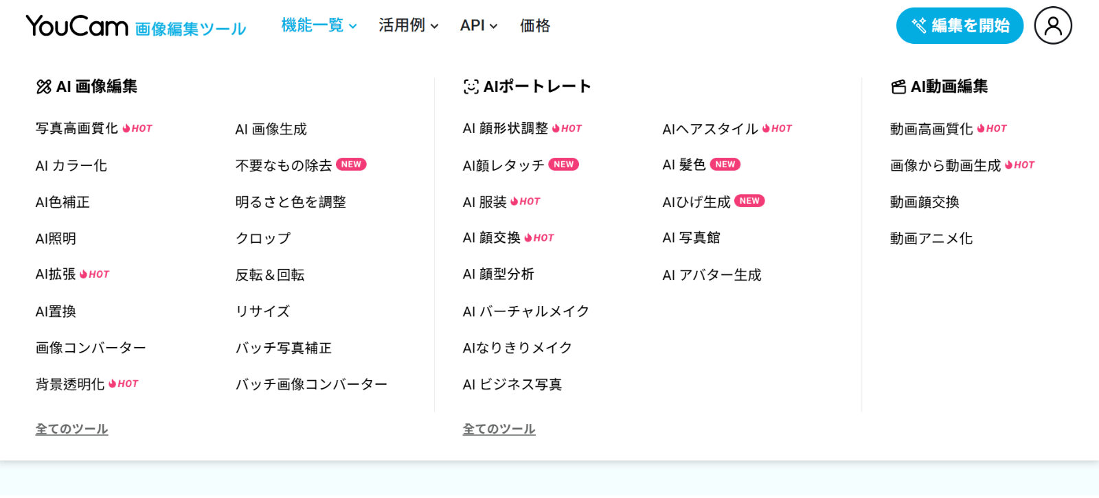
Task: Open the 価格 pricing page
Action: coord(535,26)
